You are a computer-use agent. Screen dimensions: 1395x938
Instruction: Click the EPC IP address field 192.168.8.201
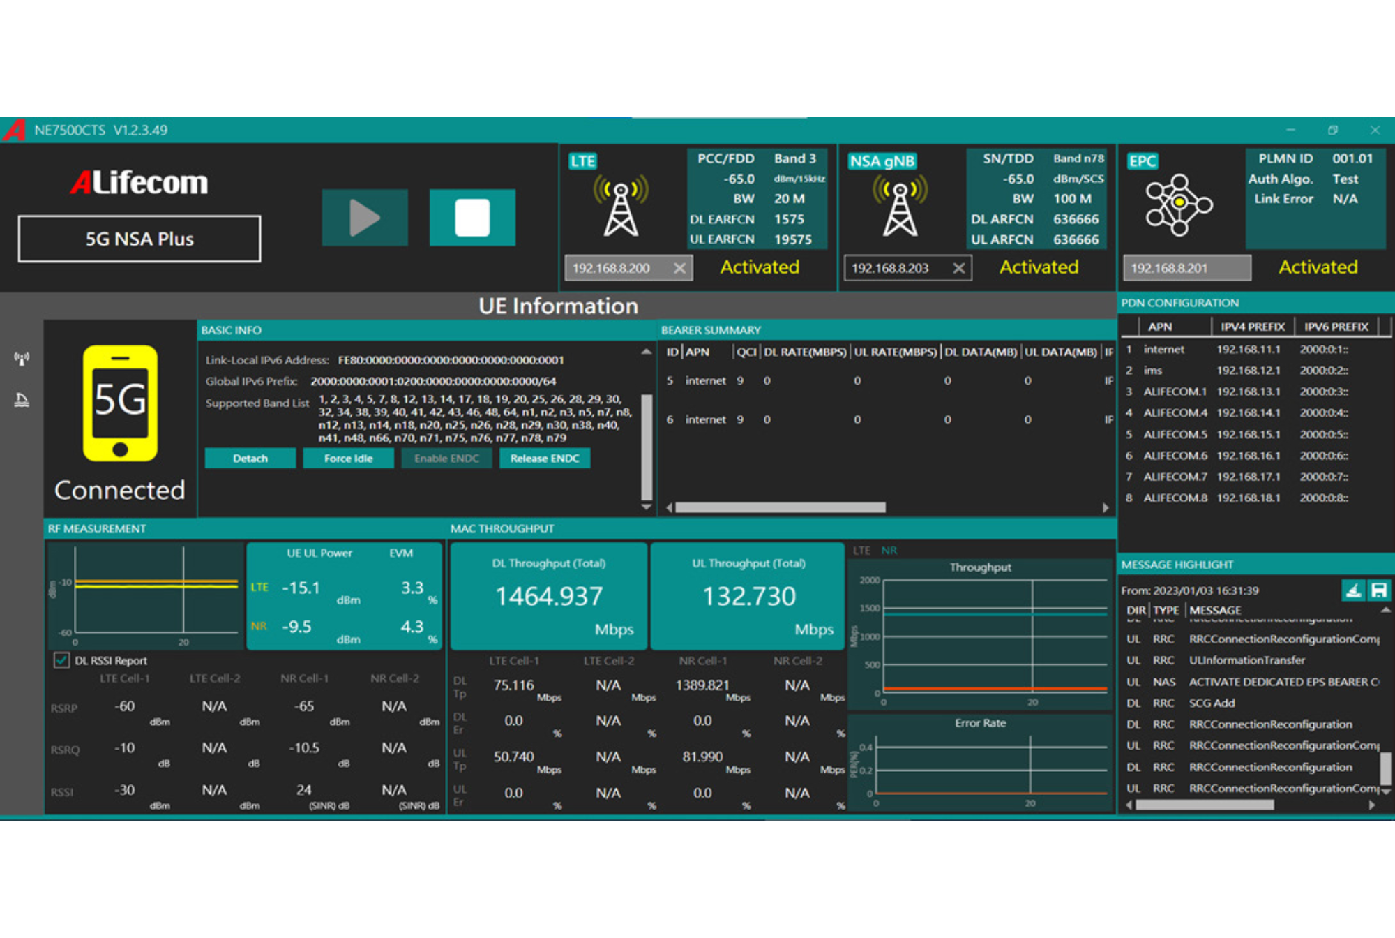pyautogui.click(x=1186, y=268)
